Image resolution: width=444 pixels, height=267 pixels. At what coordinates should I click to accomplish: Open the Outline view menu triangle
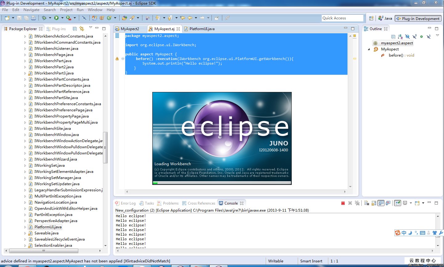click(438, 35)
